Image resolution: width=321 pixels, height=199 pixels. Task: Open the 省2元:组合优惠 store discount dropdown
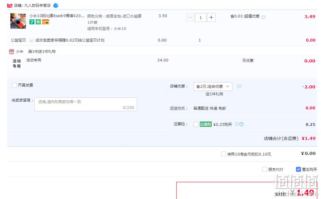(x=213, y=87)
